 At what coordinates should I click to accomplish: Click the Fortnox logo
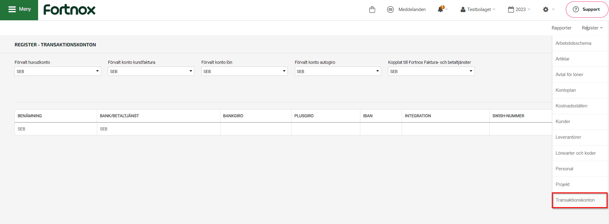point(69,10)
